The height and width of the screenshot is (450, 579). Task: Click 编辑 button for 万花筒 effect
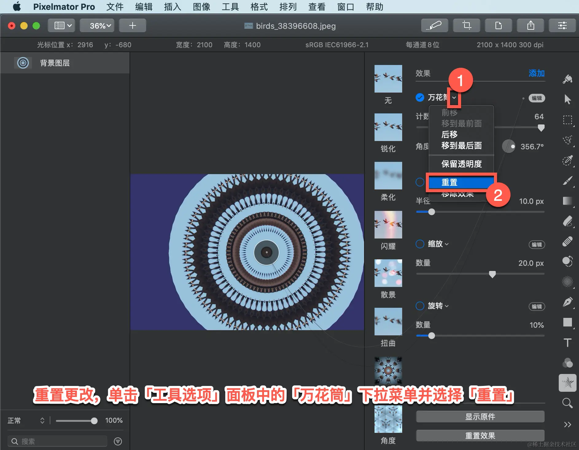[537, 98]
